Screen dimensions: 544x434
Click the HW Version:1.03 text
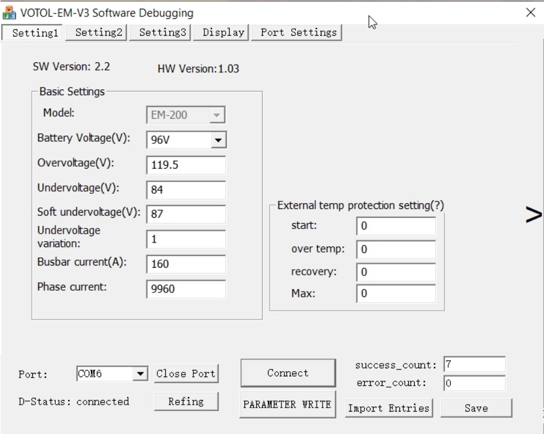(x=198, y=69)
